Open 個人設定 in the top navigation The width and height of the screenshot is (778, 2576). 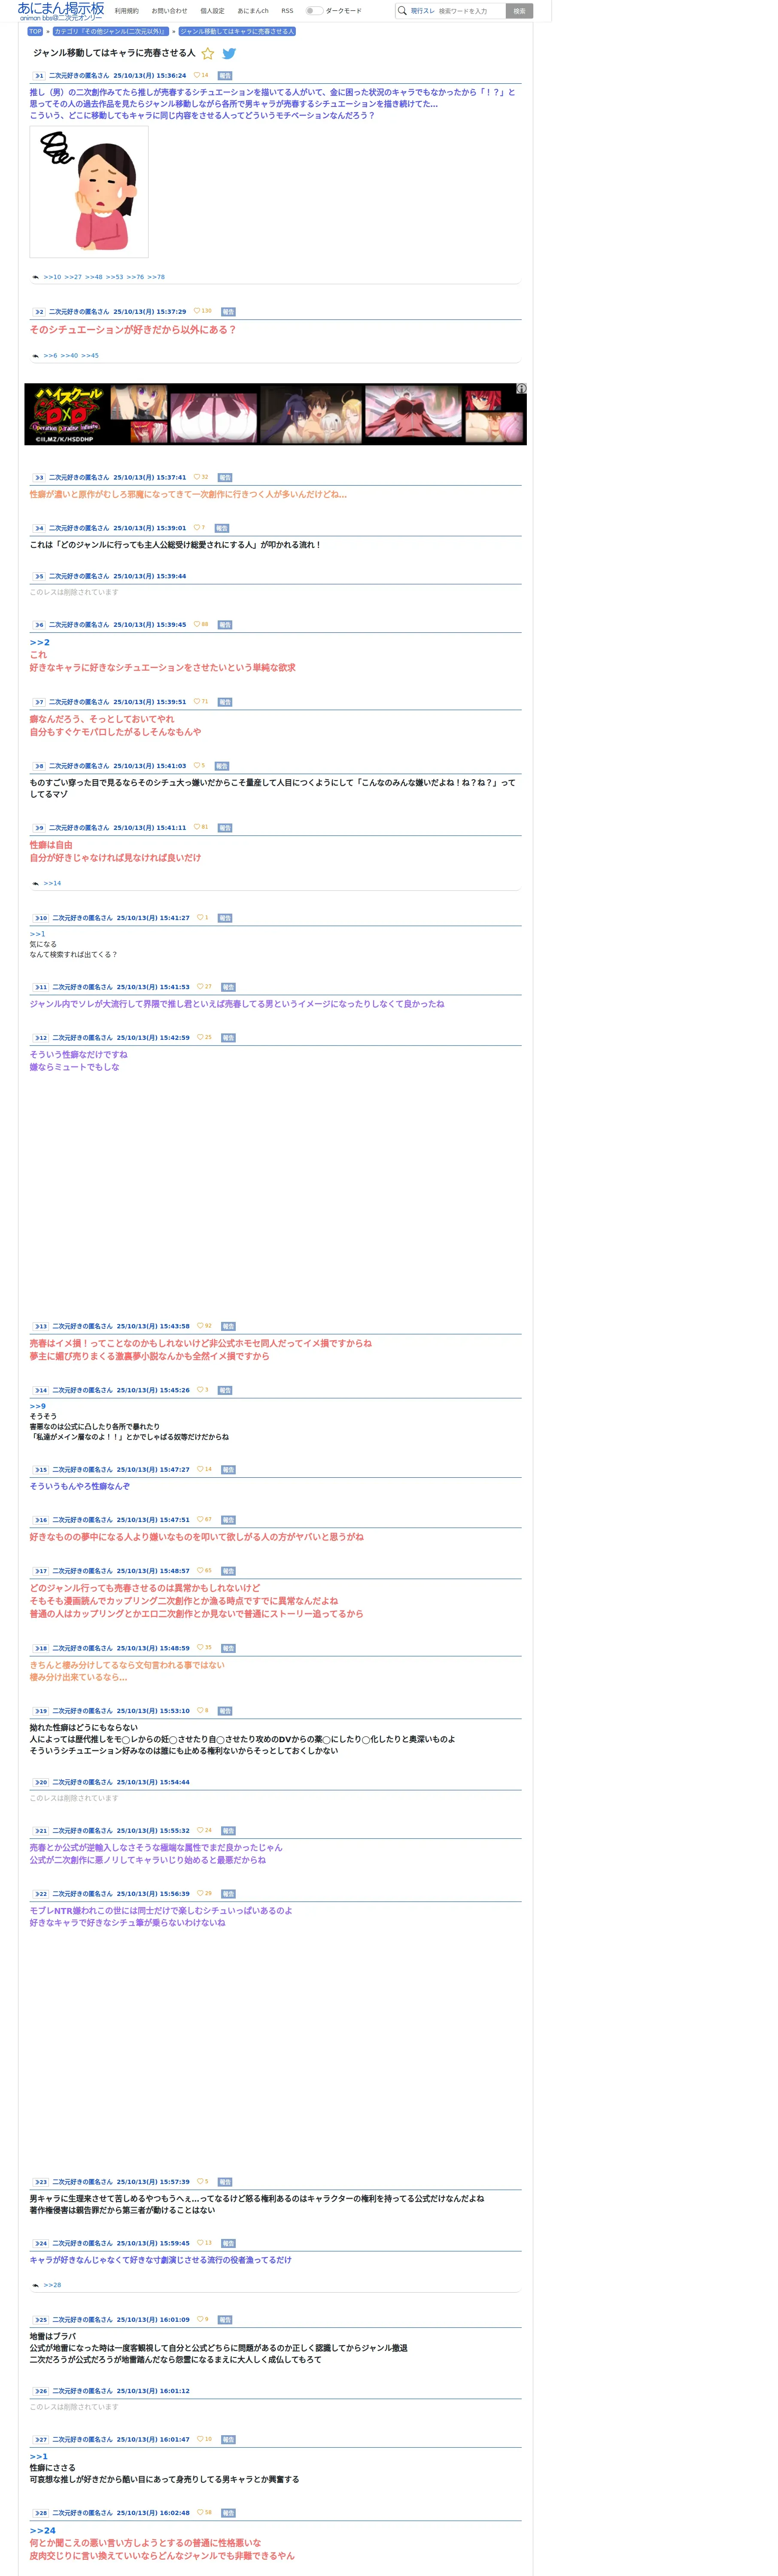pyautogui.click(x=212, y=11)
